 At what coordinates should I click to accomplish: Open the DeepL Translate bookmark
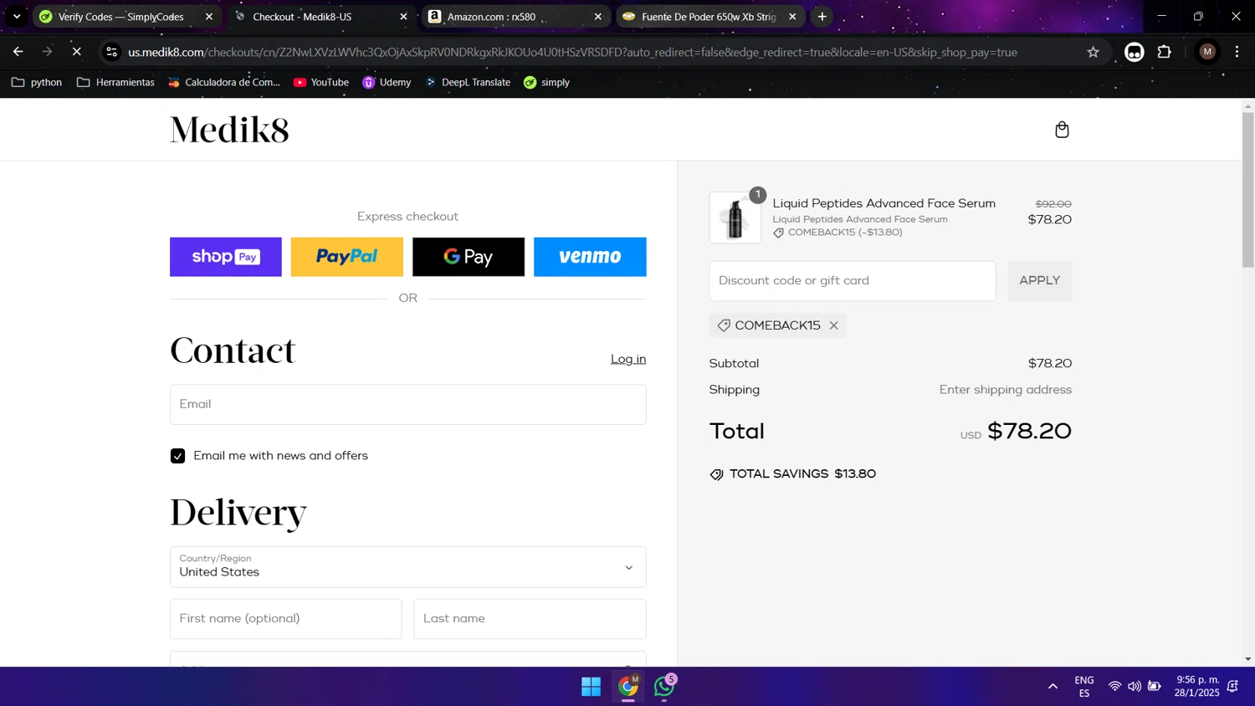pyautogui.click(x=468, y=82)
